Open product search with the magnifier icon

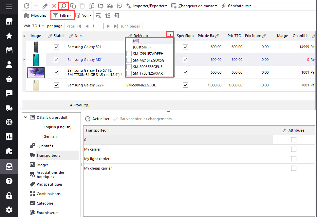[64, 6]
